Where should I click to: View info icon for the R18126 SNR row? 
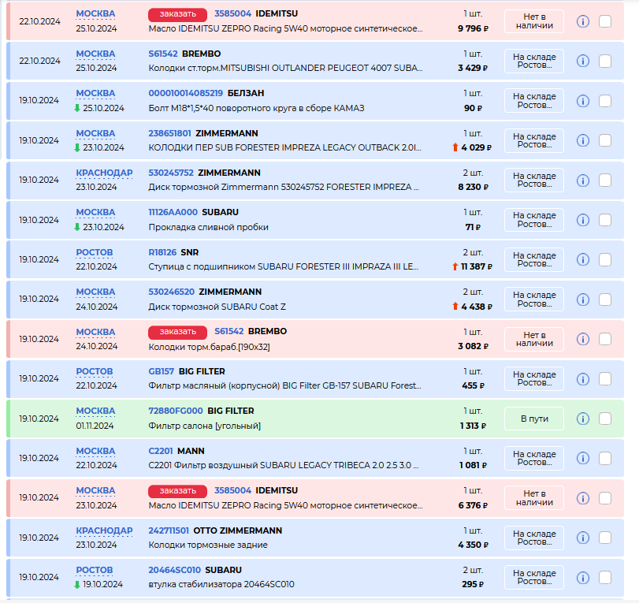(583, 259)
